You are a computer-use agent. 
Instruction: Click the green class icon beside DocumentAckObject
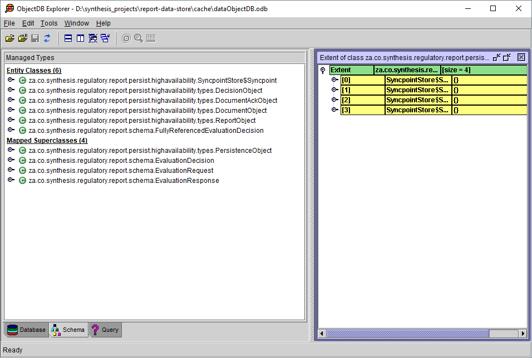pos(22,101)
